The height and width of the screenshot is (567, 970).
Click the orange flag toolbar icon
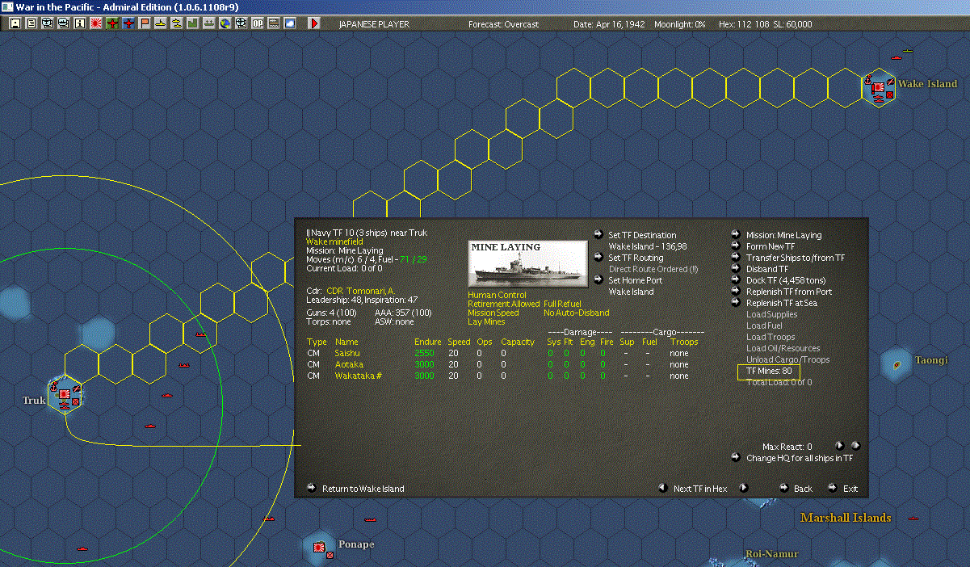pos(145,23)
